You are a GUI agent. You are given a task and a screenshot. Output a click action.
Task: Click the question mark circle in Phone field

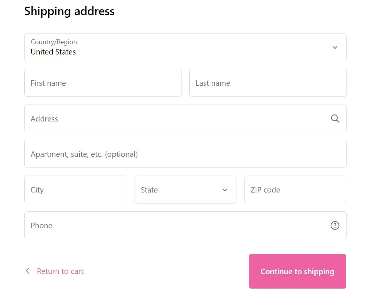tap(335, 225)
